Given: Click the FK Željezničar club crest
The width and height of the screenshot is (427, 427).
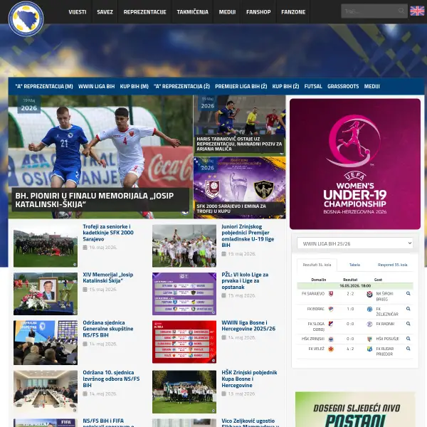Looking at the screenshot, I should (x=369, y=309).
